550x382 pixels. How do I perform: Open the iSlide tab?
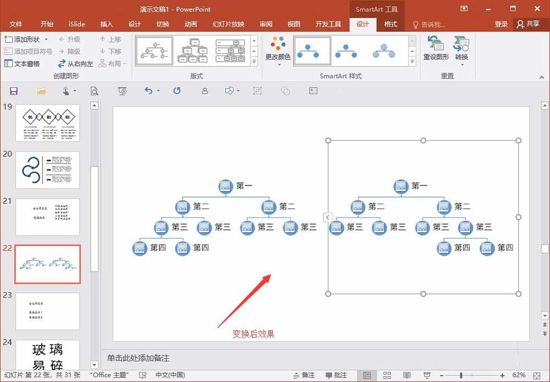77,24
